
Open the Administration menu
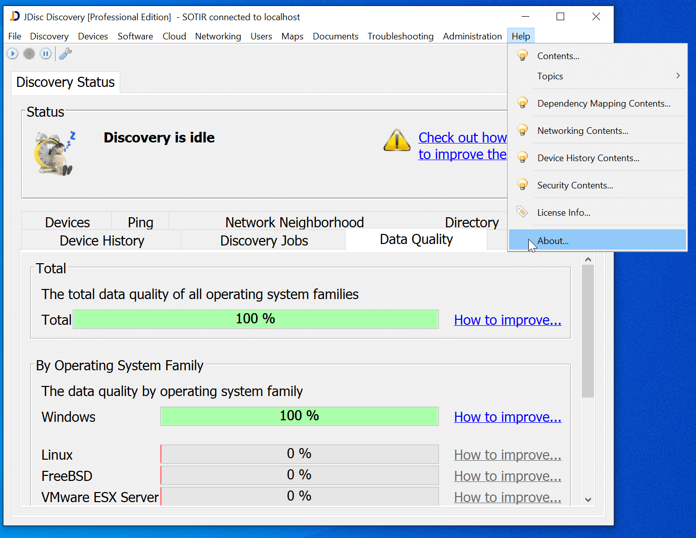[x=472, y=36]
